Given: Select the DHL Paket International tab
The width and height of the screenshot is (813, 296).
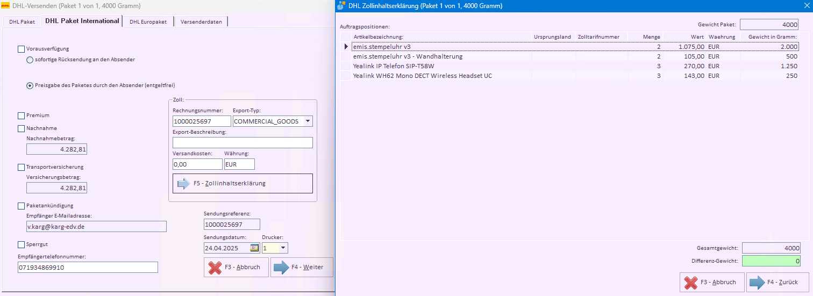Looking at the screenshot, I should (82, 21).
